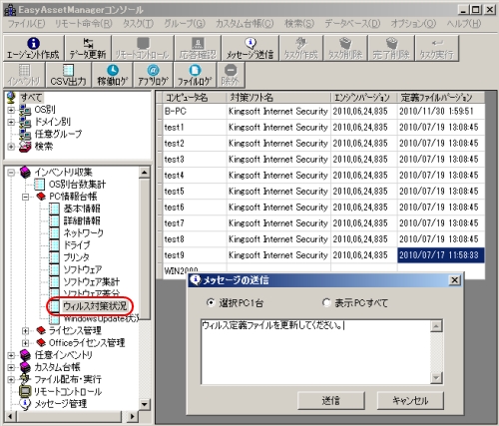
Task: Open the グループ(G) menu
Action: point(185,24)
